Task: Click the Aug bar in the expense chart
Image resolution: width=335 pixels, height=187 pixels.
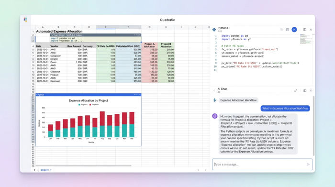Action: [102, 124]
